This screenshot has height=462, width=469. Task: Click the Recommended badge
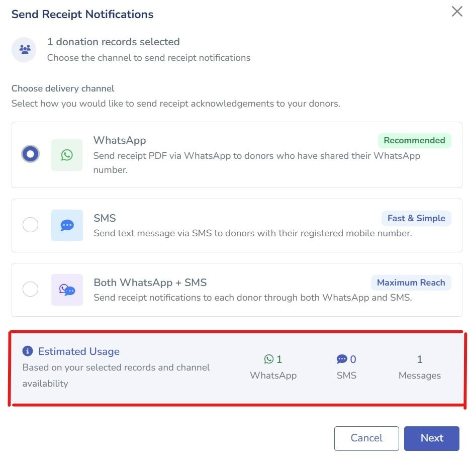pos(414,140)
